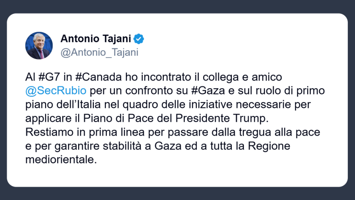Click the @Antonio_Tajani handle

[x=99, y=52]
